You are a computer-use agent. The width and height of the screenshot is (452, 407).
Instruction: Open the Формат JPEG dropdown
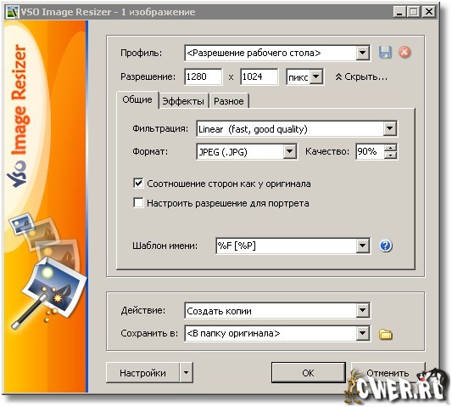(290, 151)
